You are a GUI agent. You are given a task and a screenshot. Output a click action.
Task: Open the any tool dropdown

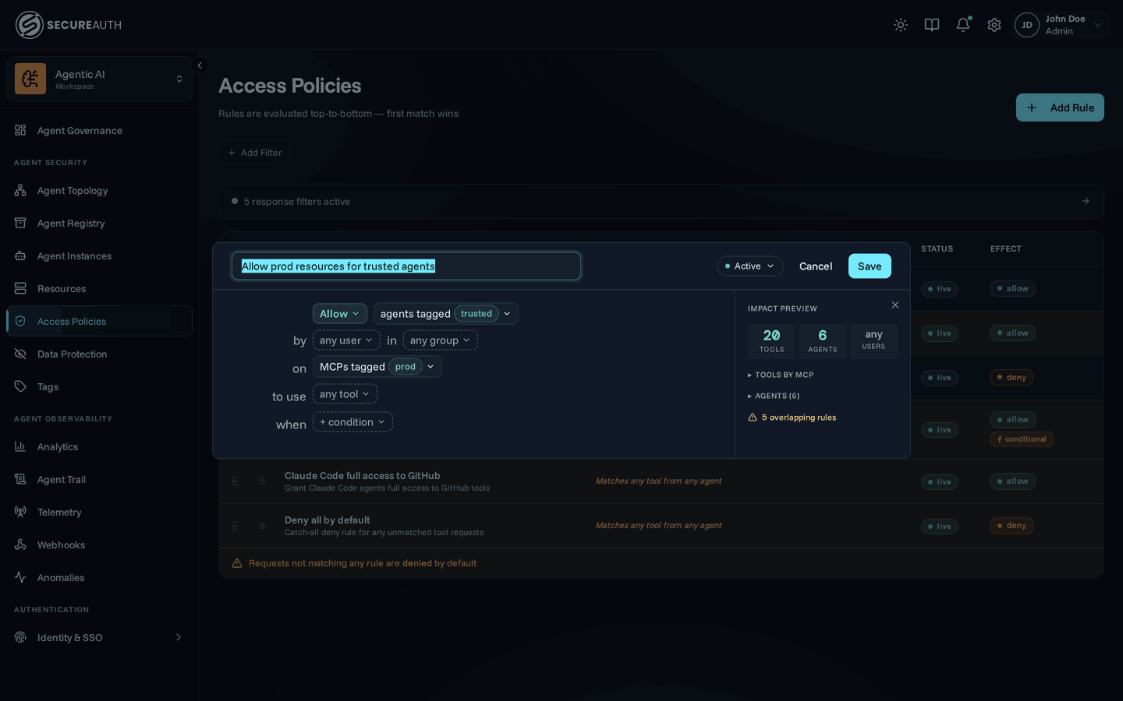(345, 394)
